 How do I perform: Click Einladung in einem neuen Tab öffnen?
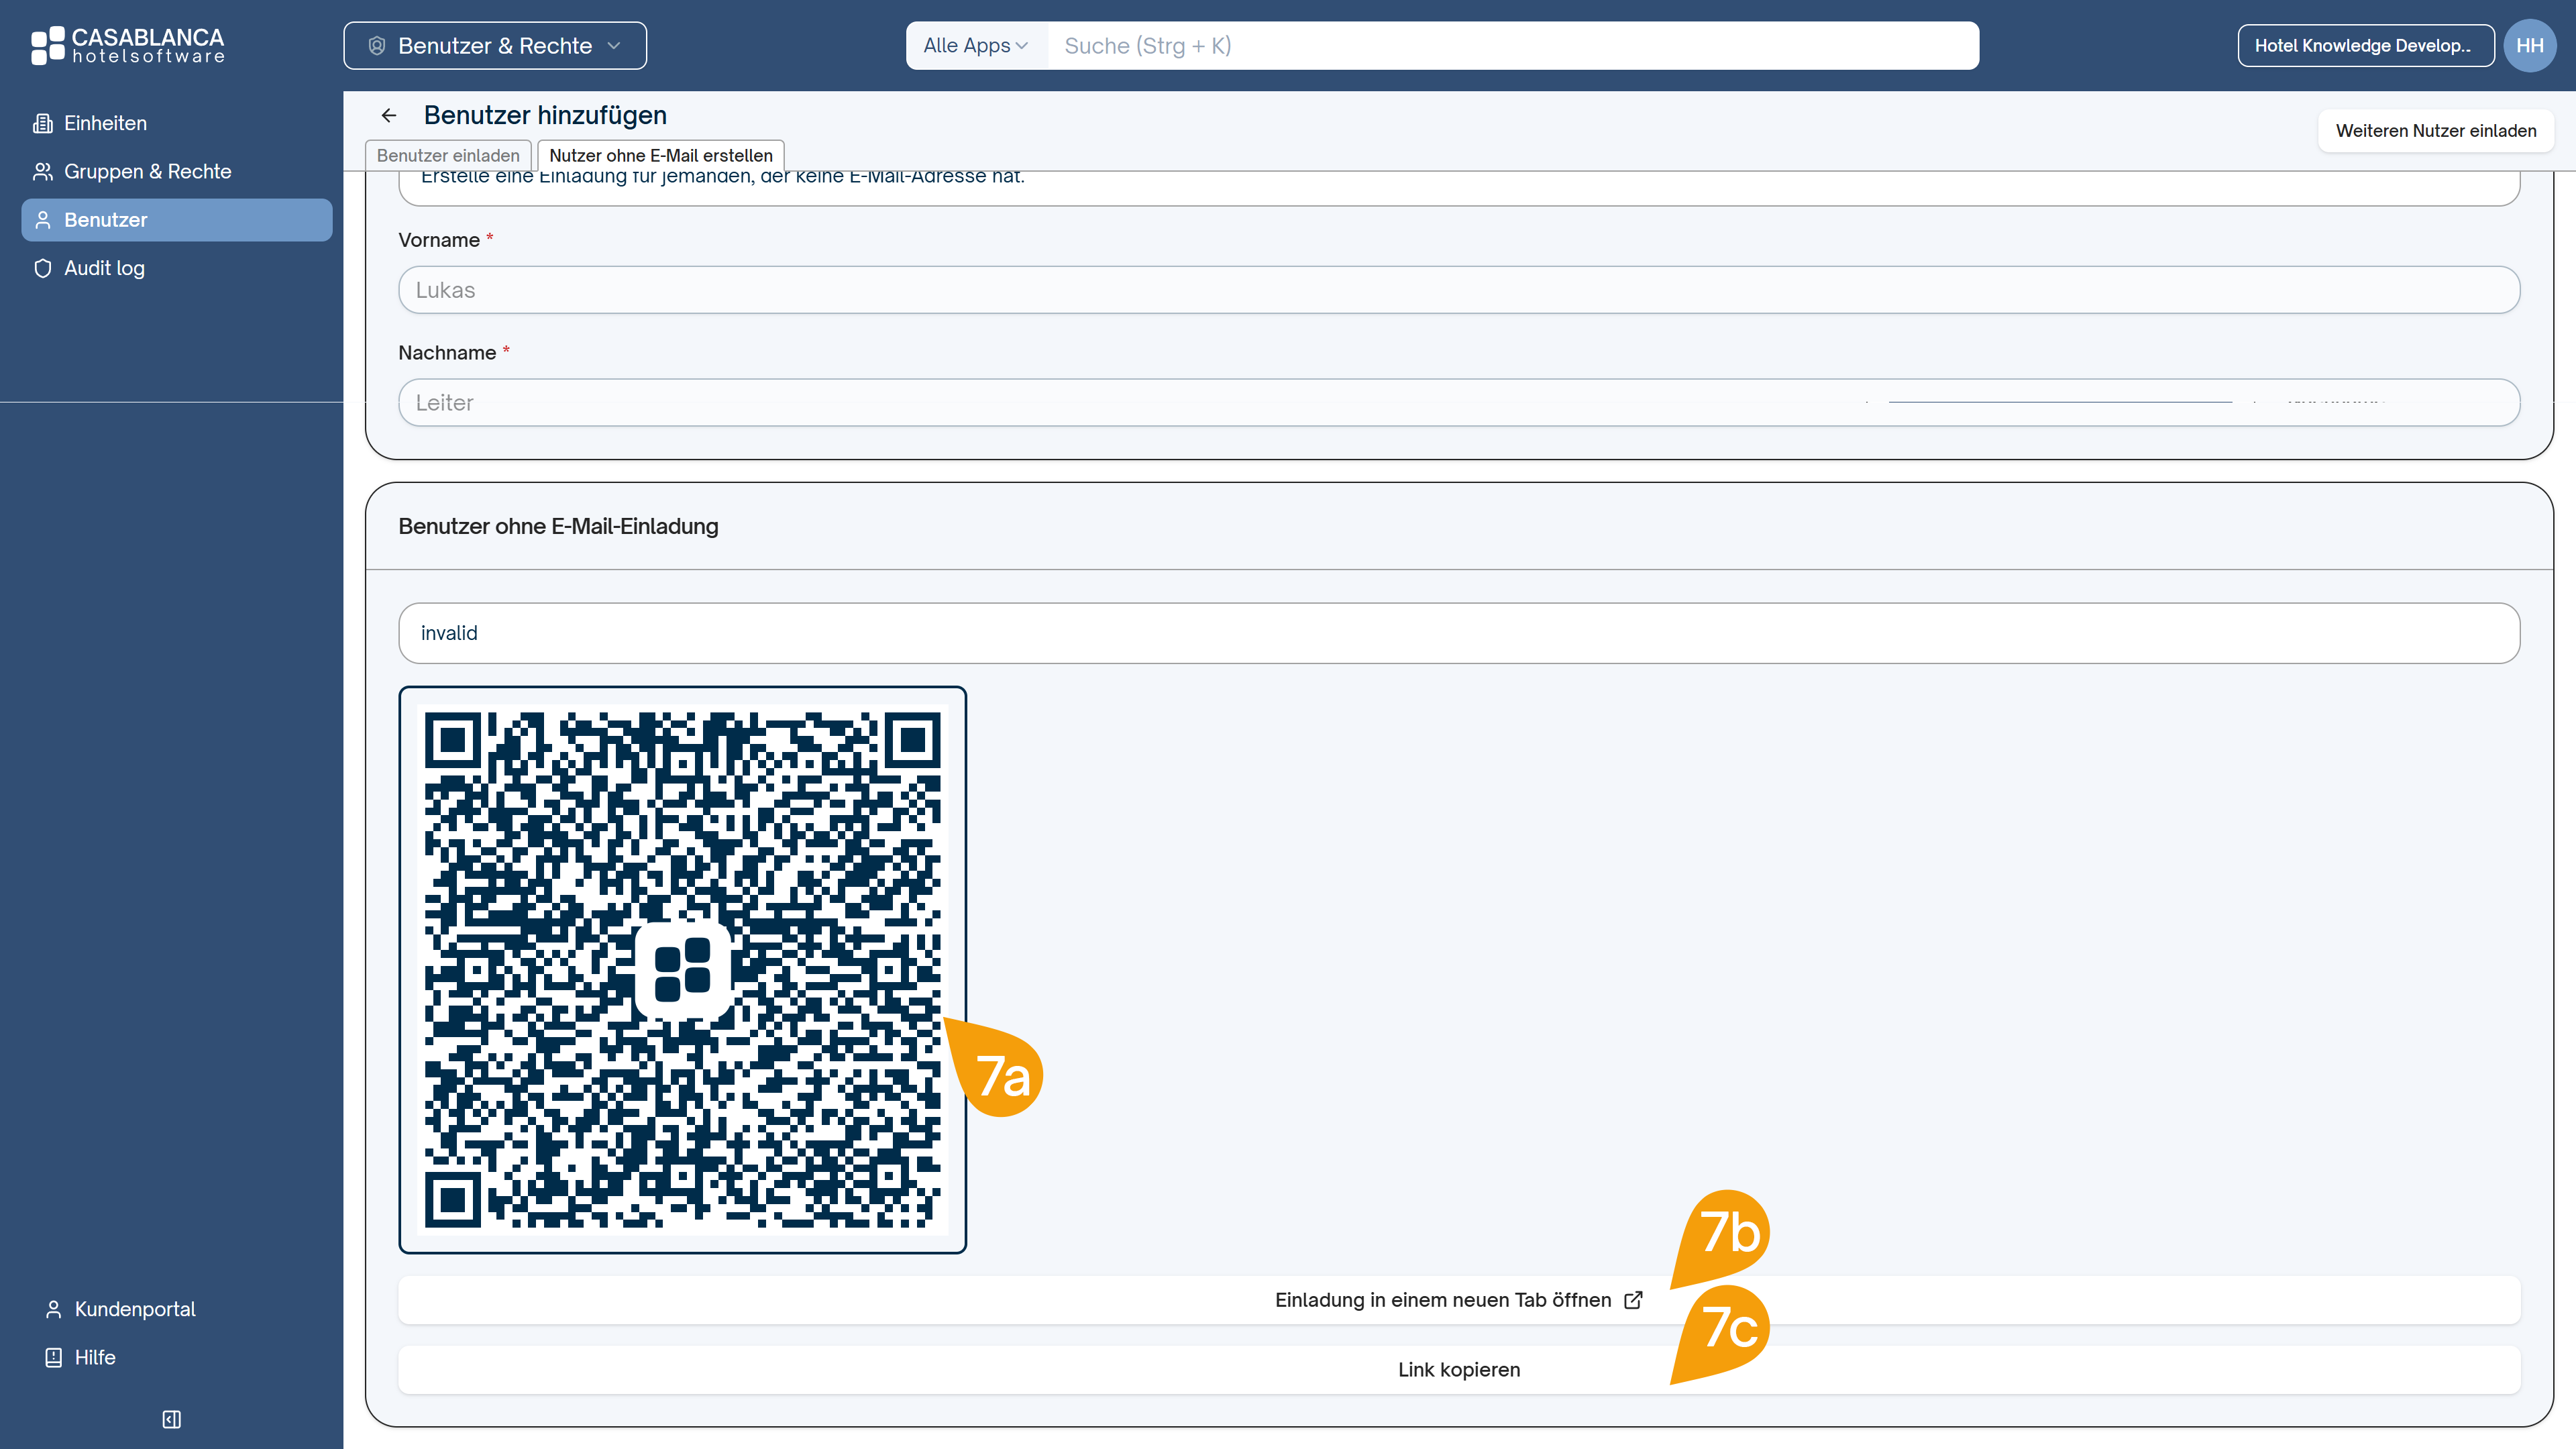tap(1459, 1300)
